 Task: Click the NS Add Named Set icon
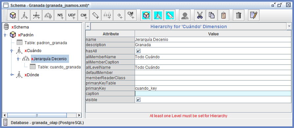tap(60, 15)
